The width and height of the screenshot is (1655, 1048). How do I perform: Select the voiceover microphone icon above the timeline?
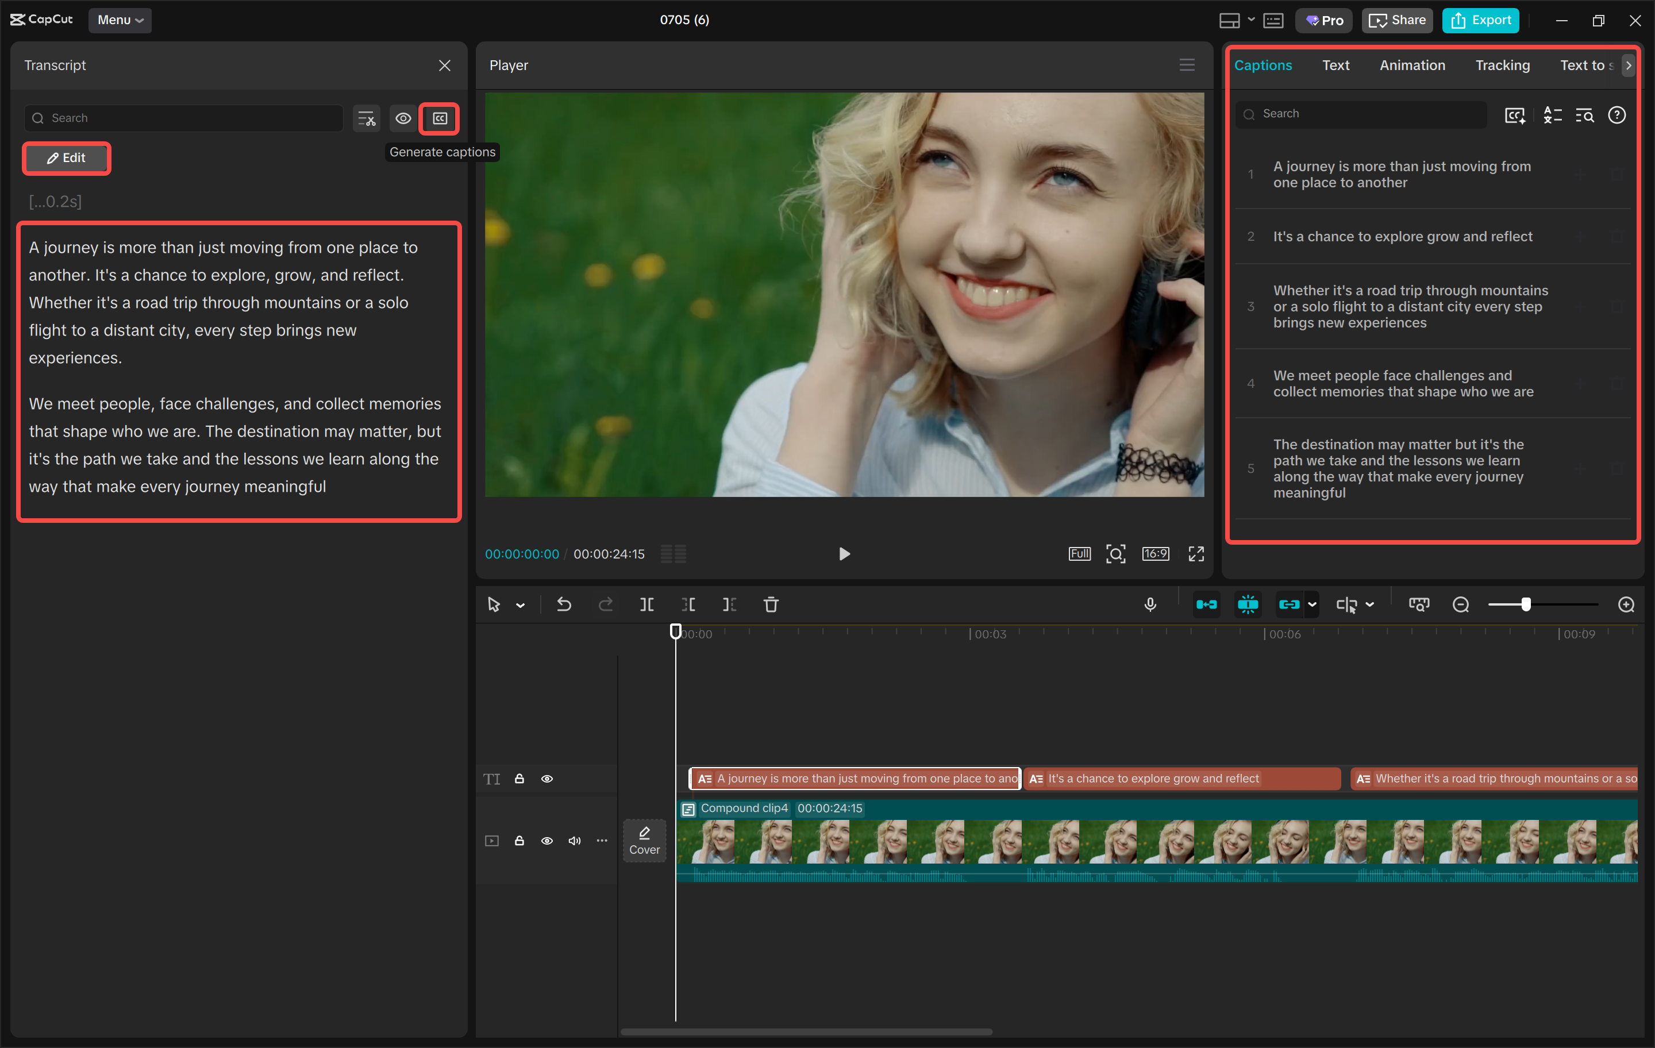[1150, 605]
